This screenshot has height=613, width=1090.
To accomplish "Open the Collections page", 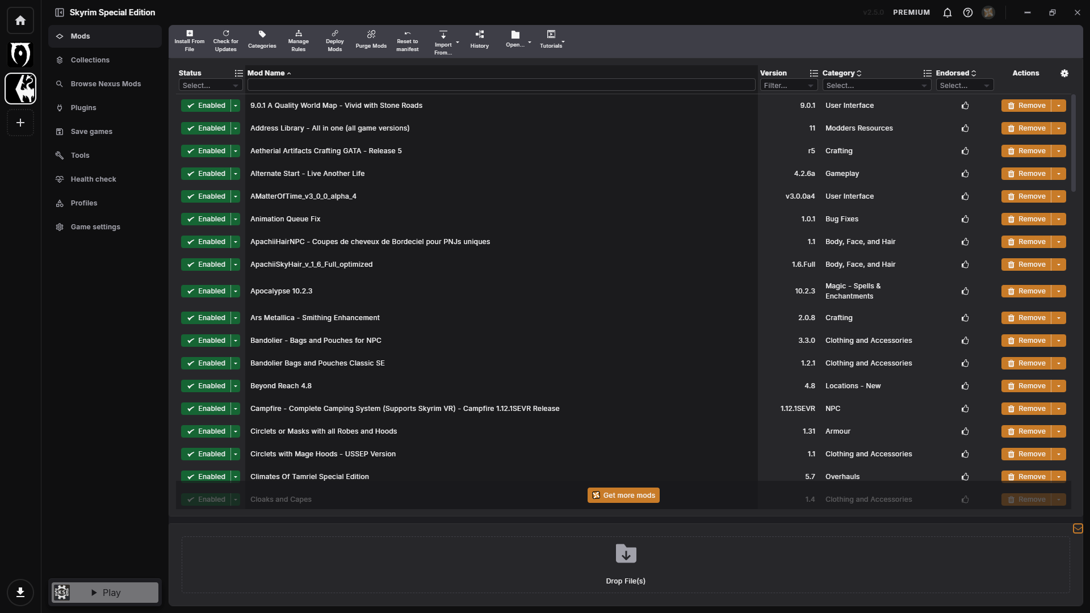I will tap(105, 60).
